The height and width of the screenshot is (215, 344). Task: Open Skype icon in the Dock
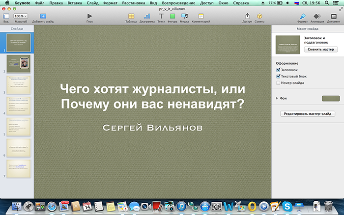click(287, 207)
